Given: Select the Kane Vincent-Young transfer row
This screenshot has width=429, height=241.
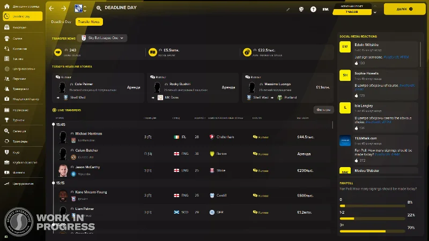Looking at the screenshot, I should (193, 195).
